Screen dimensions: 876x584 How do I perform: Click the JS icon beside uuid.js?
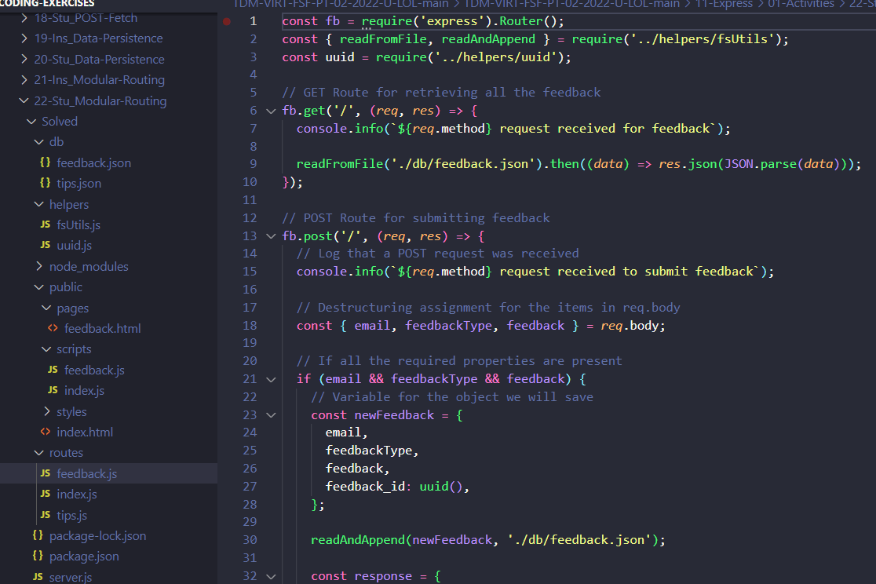click(x=46, y=246)
